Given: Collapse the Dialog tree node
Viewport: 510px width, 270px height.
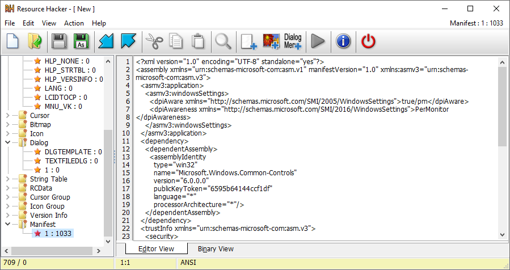Looking at the screenshot, I should point(8,143).
